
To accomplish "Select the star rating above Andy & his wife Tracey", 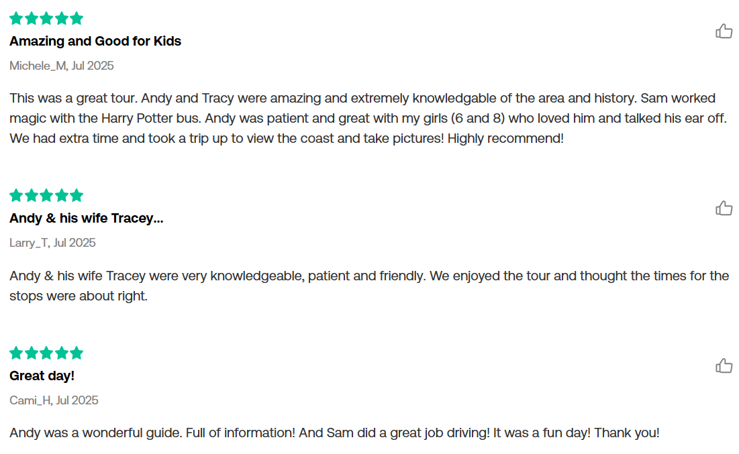I will 46,195.
